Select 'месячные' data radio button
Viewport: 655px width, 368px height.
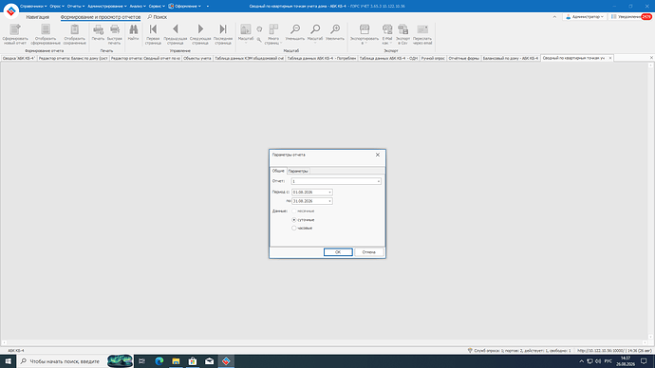coord(294,211)
